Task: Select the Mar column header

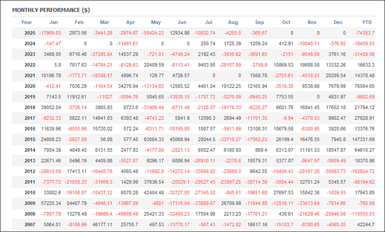Action: tap(104, 22)
